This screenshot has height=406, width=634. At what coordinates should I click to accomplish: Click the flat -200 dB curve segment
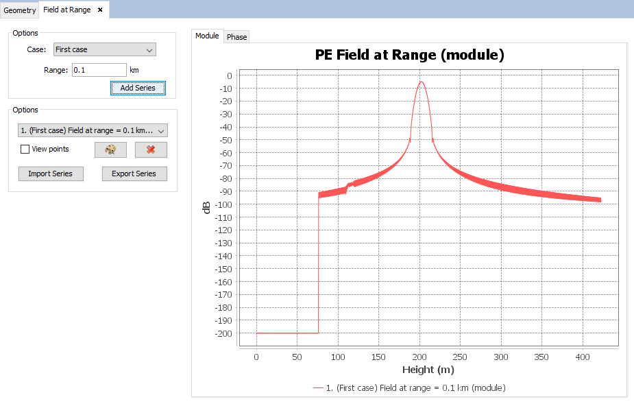point(288,333)
